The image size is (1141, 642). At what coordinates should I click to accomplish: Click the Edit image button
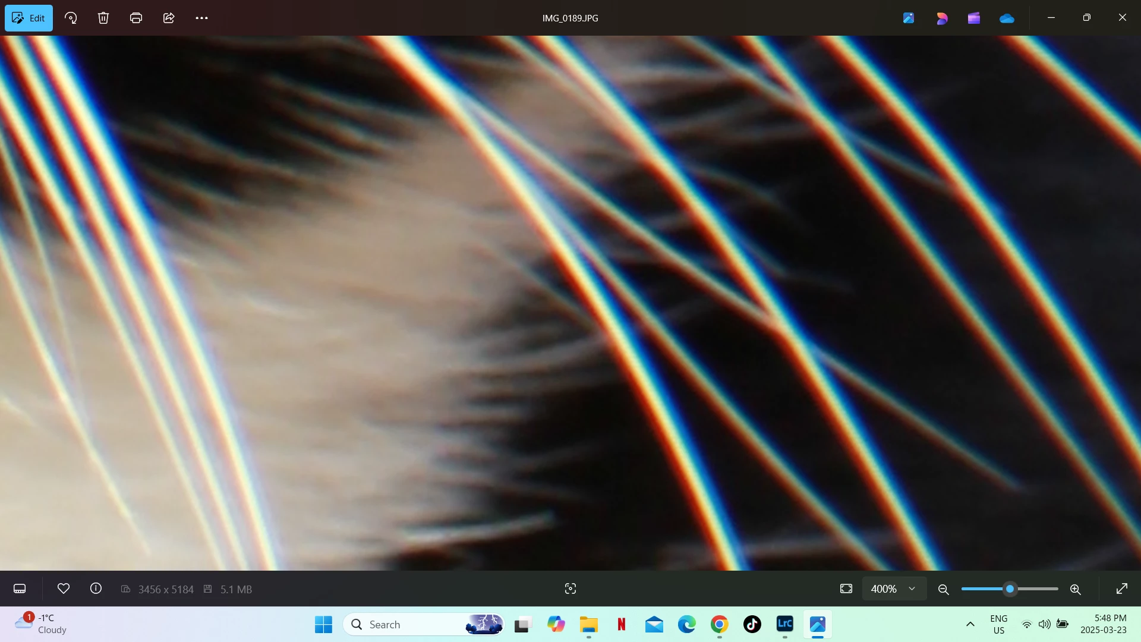(x=29, y=18)
